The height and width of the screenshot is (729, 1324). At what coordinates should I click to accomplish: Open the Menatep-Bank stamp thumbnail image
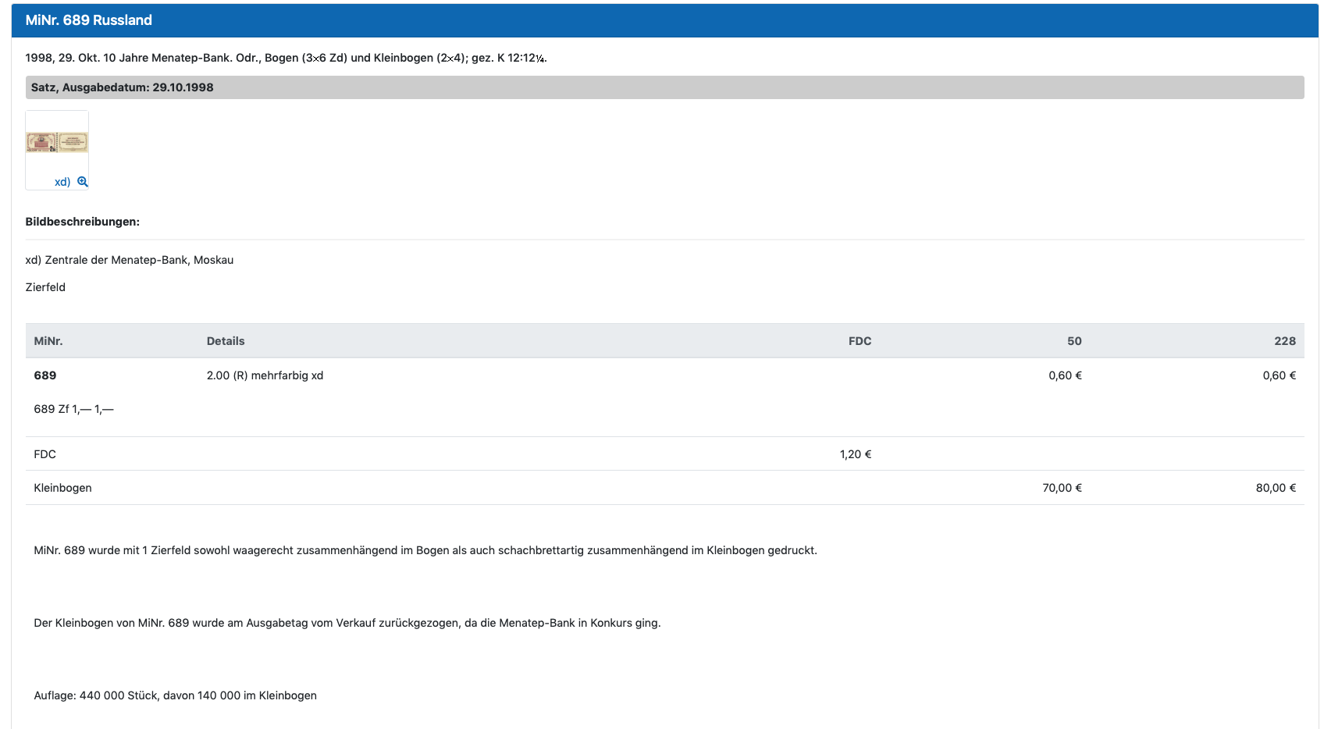pos(57,142)
